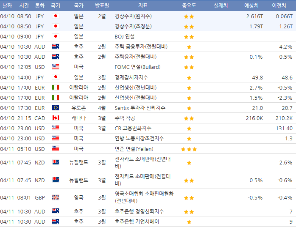296x227 pixels.
Task: Select indicator Sentix 투자자 신뢰지수
Action: tap(140, 108)
